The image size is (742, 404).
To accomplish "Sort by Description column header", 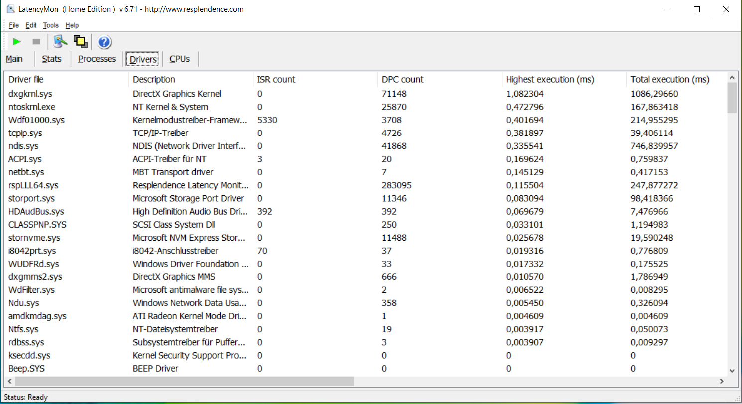I will [191, 79].
